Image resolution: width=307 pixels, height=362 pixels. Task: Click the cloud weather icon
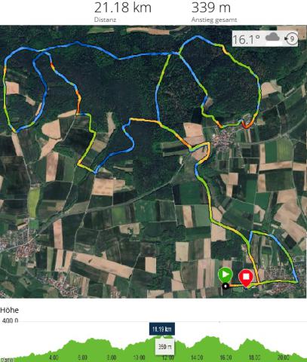[272, 38]
